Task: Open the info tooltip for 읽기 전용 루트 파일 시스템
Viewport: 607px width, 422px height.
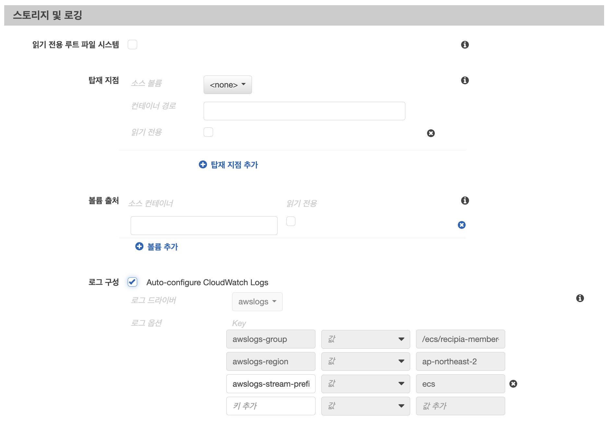Action: pos(465,45)
